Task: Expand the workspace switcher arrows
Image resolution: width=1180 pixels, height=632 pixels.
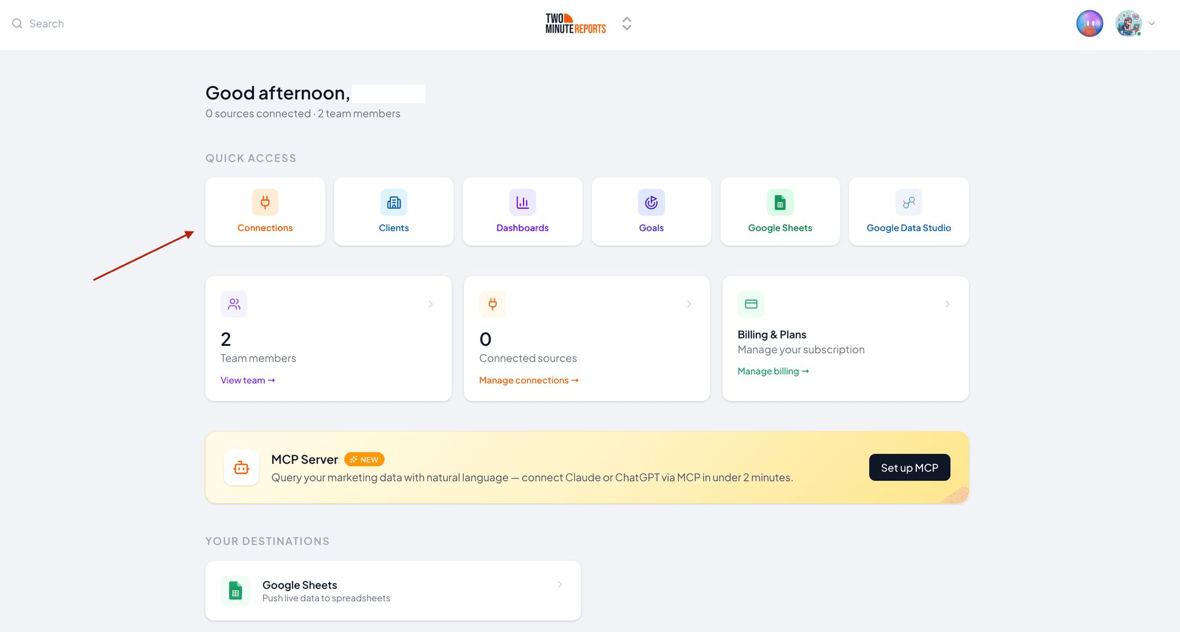Action: pyautogui.click(x=627, y=24)
